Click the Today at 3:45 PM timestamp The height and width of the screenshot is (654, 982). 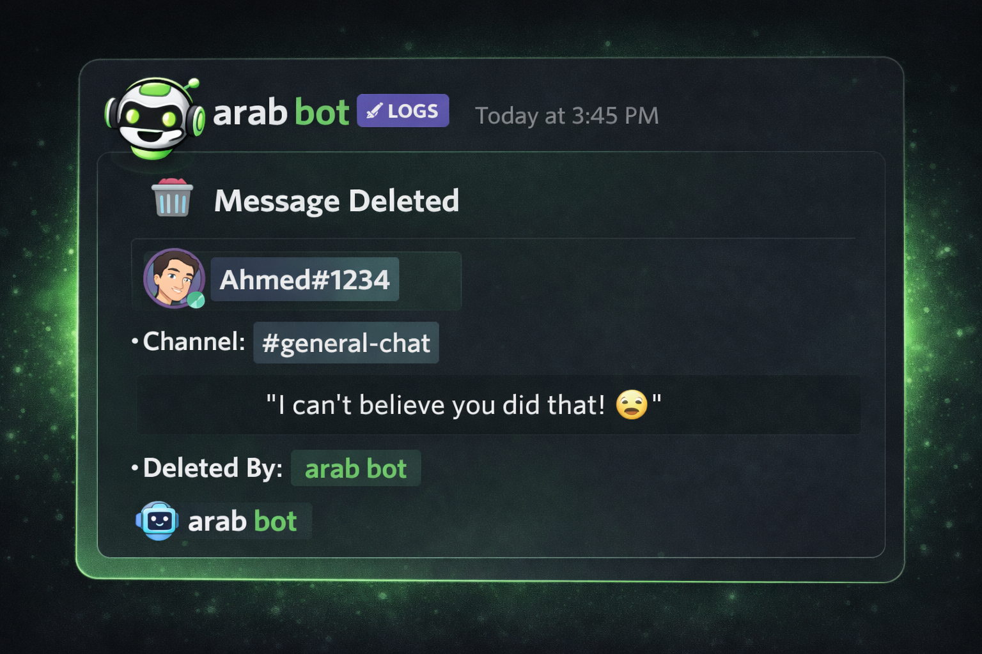tap(566, 116)
